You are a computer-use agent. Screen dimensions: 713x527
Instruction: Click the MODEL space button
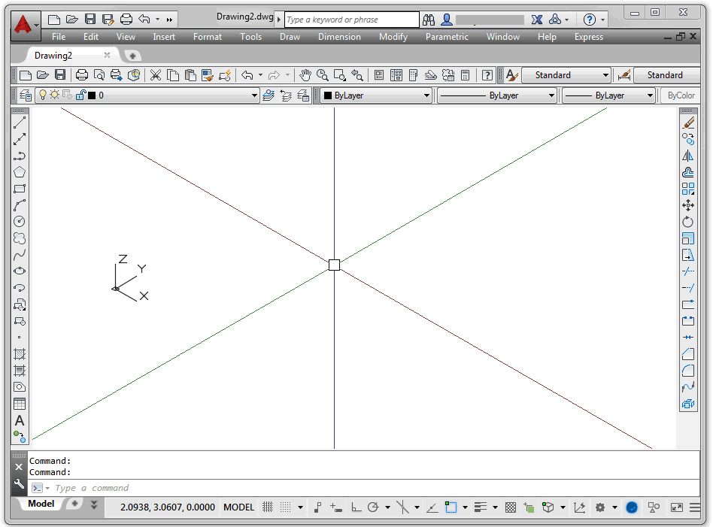coord(238,507)
